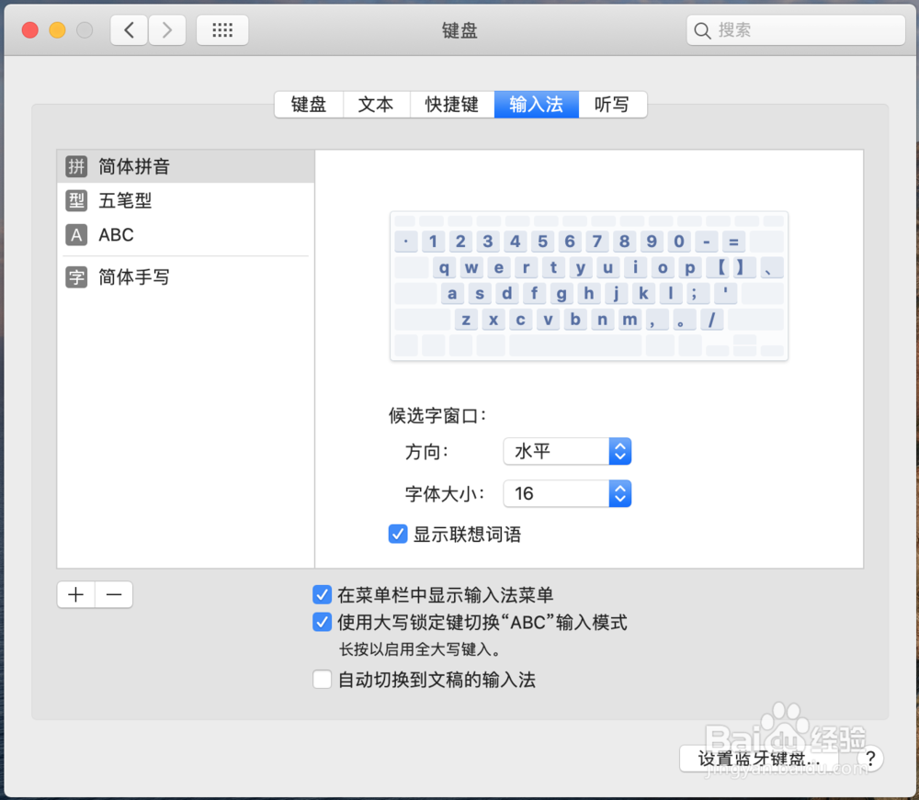Viewport: 919px width, 800px height.
Task: Open Show All preferences grid icon
Action: coord(222,29)
